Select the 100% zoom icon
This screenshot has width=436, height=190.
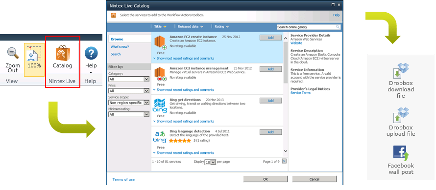pos(34,54)
